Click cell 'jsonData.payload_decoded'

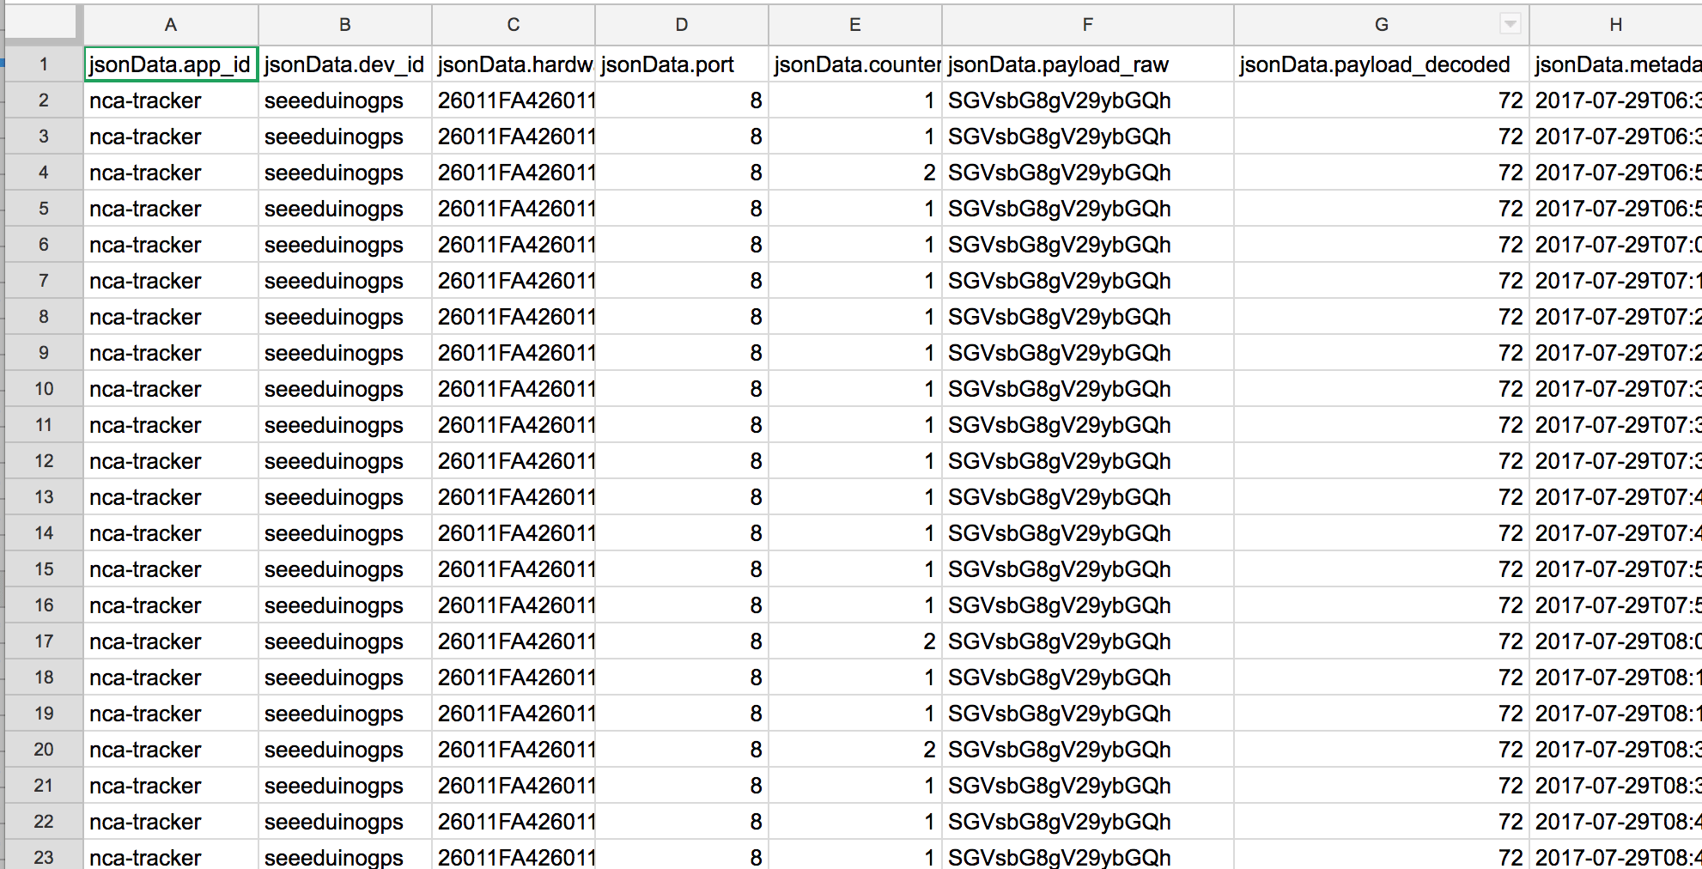1382,64
